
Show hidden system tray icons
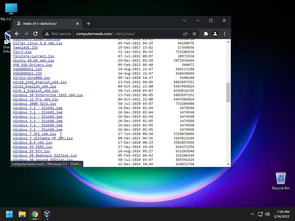[x=252, y=214]
